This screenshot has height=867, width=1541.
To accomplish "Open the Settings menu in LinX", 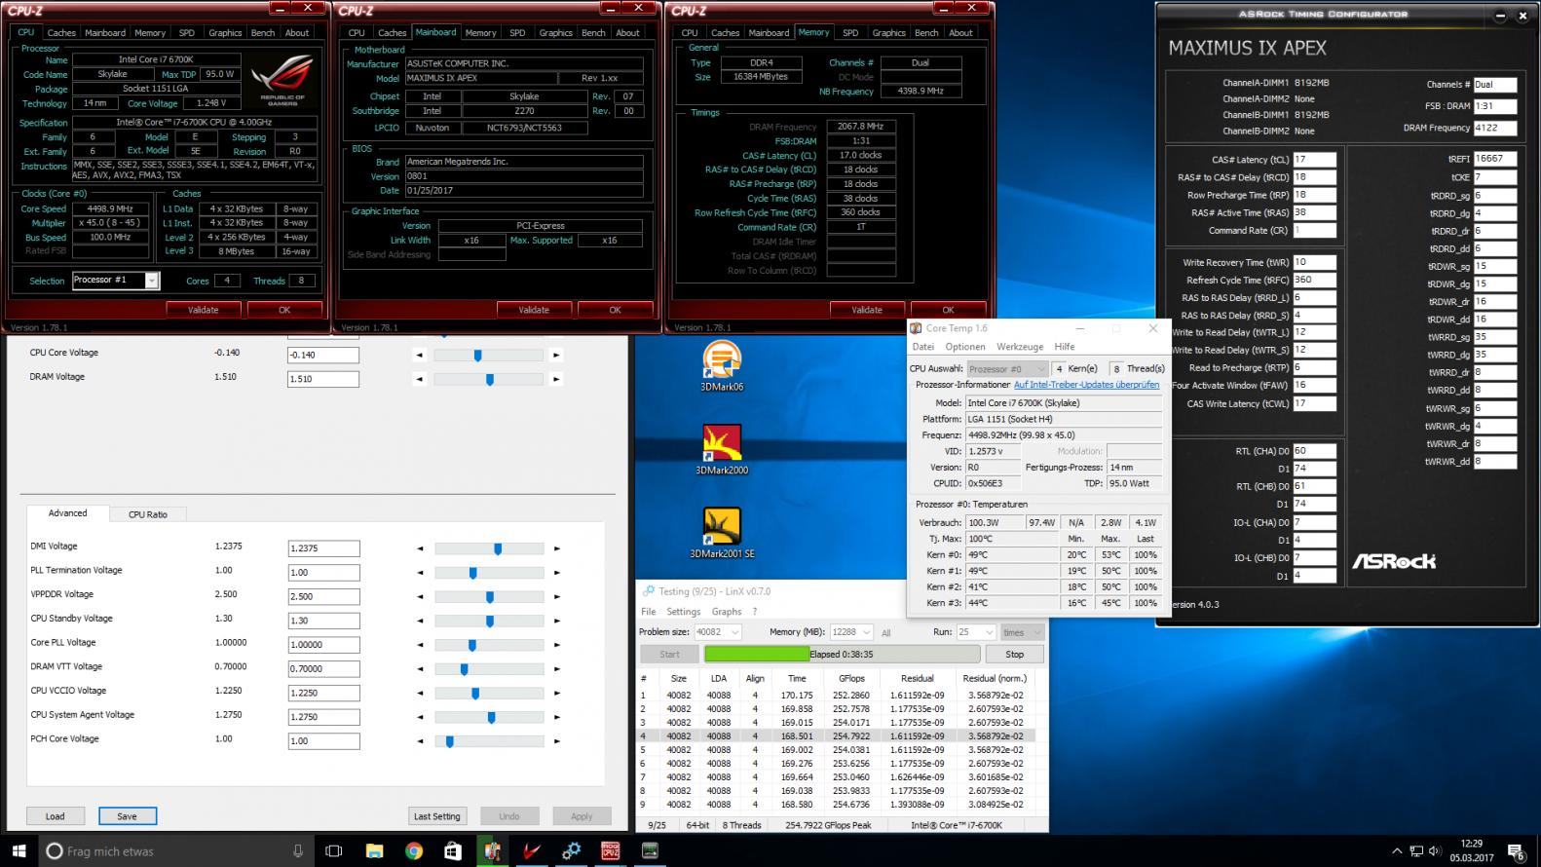I will click(683, 612).
